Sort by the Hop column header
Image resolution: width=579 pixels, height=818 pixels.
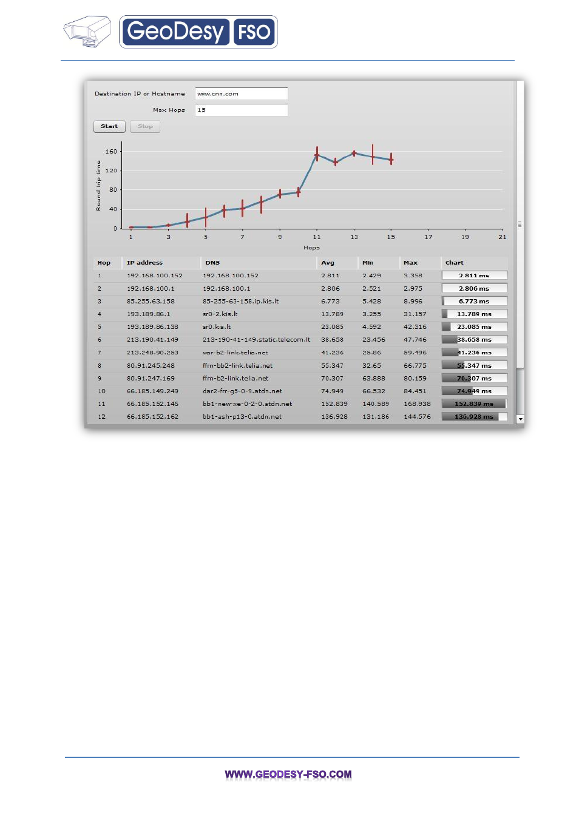coord(104,263)
